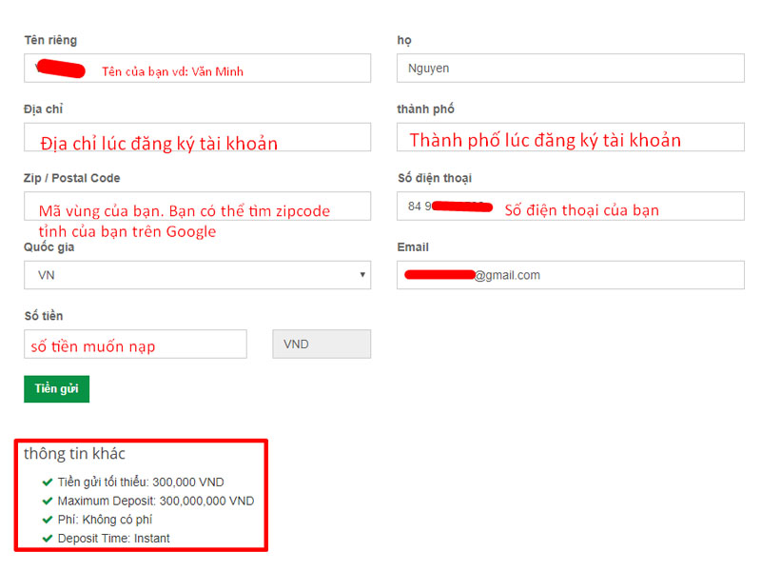The height and width of the screenshot is (571, 761).
Task: Click the green checkmark beside Phí
Action: click(48, 520)
